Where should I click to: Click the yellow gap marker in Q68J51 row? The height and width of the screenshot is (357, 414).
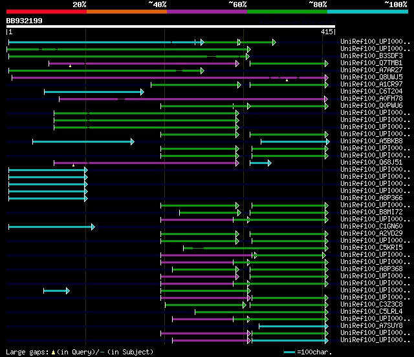pos(73,165)
